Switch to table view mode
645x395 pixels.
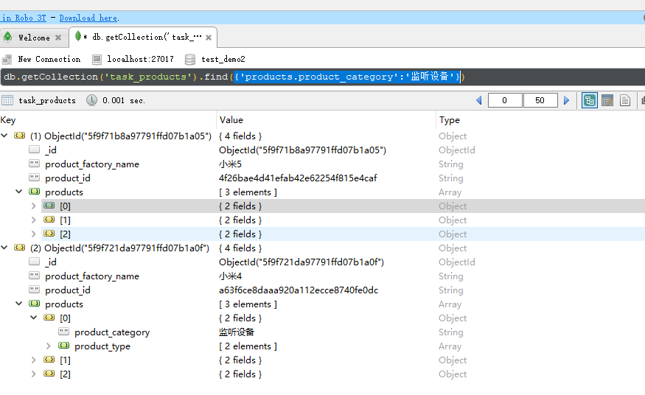click(x=607, y=100)
